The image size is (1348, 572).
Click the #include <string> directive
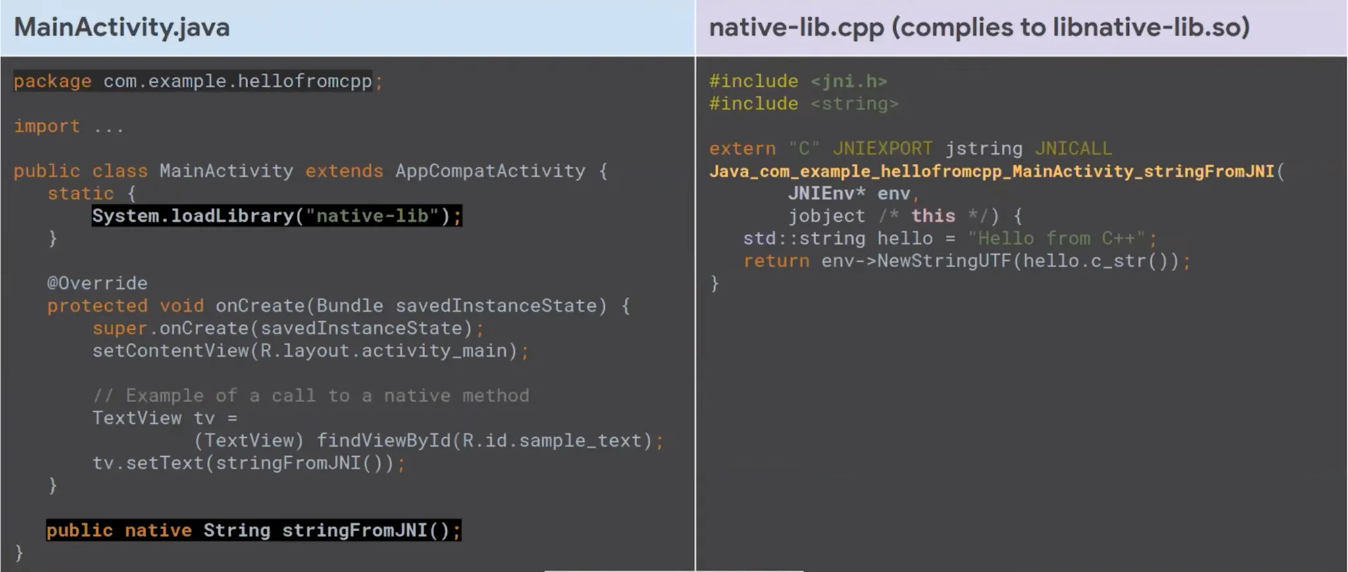(x=803, y=104)
